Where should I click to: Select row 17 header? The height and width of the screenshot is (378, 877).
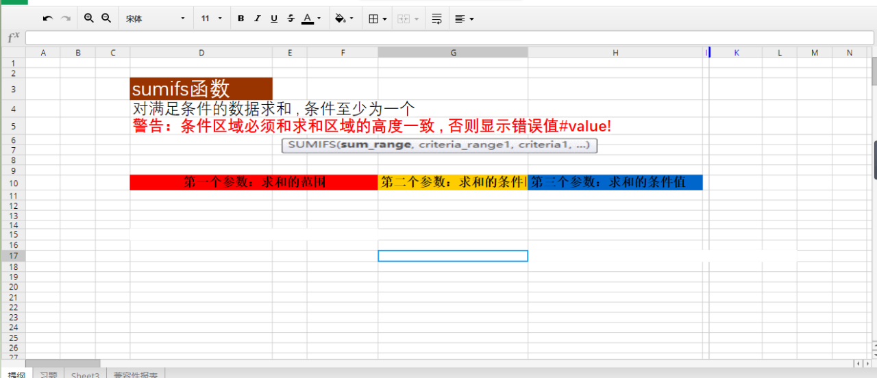pos(13,255)
